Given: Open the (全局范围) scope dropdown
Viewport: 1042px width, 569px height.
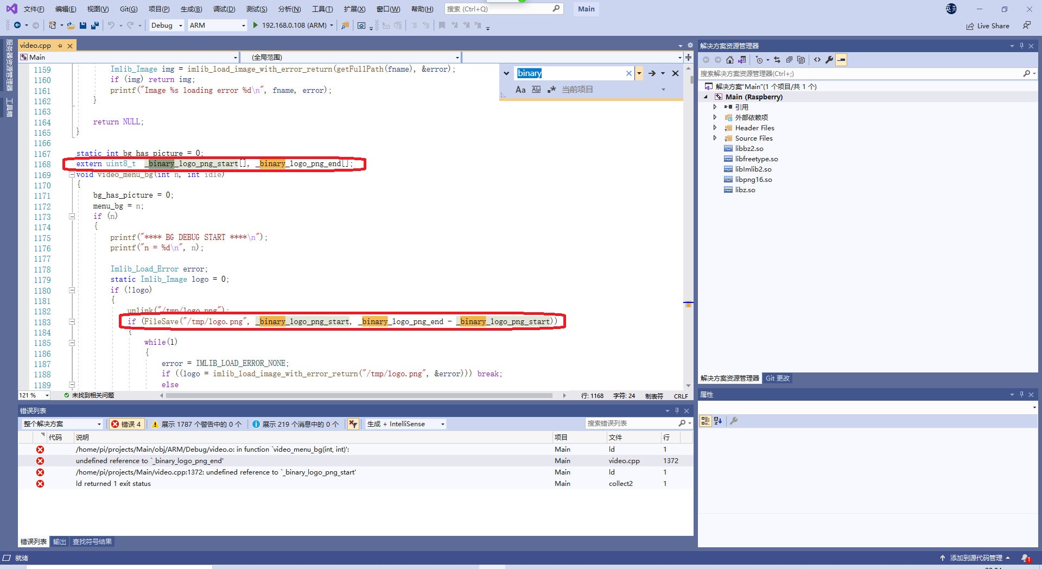Looking at the screenshot, I should pos(351,57).
